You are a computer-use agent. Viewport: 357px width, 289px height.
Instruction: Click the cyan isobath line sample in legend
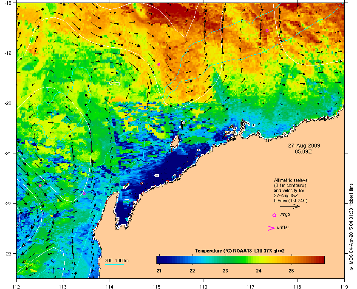(x=114, y=265)
